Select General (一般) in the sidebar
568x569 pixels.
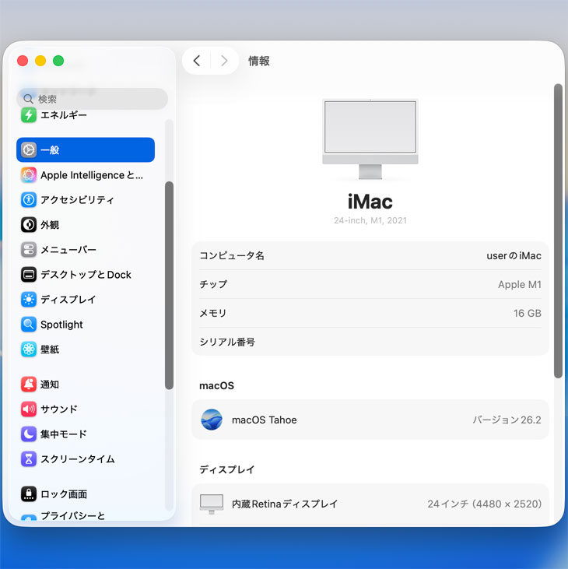point(86,150)
